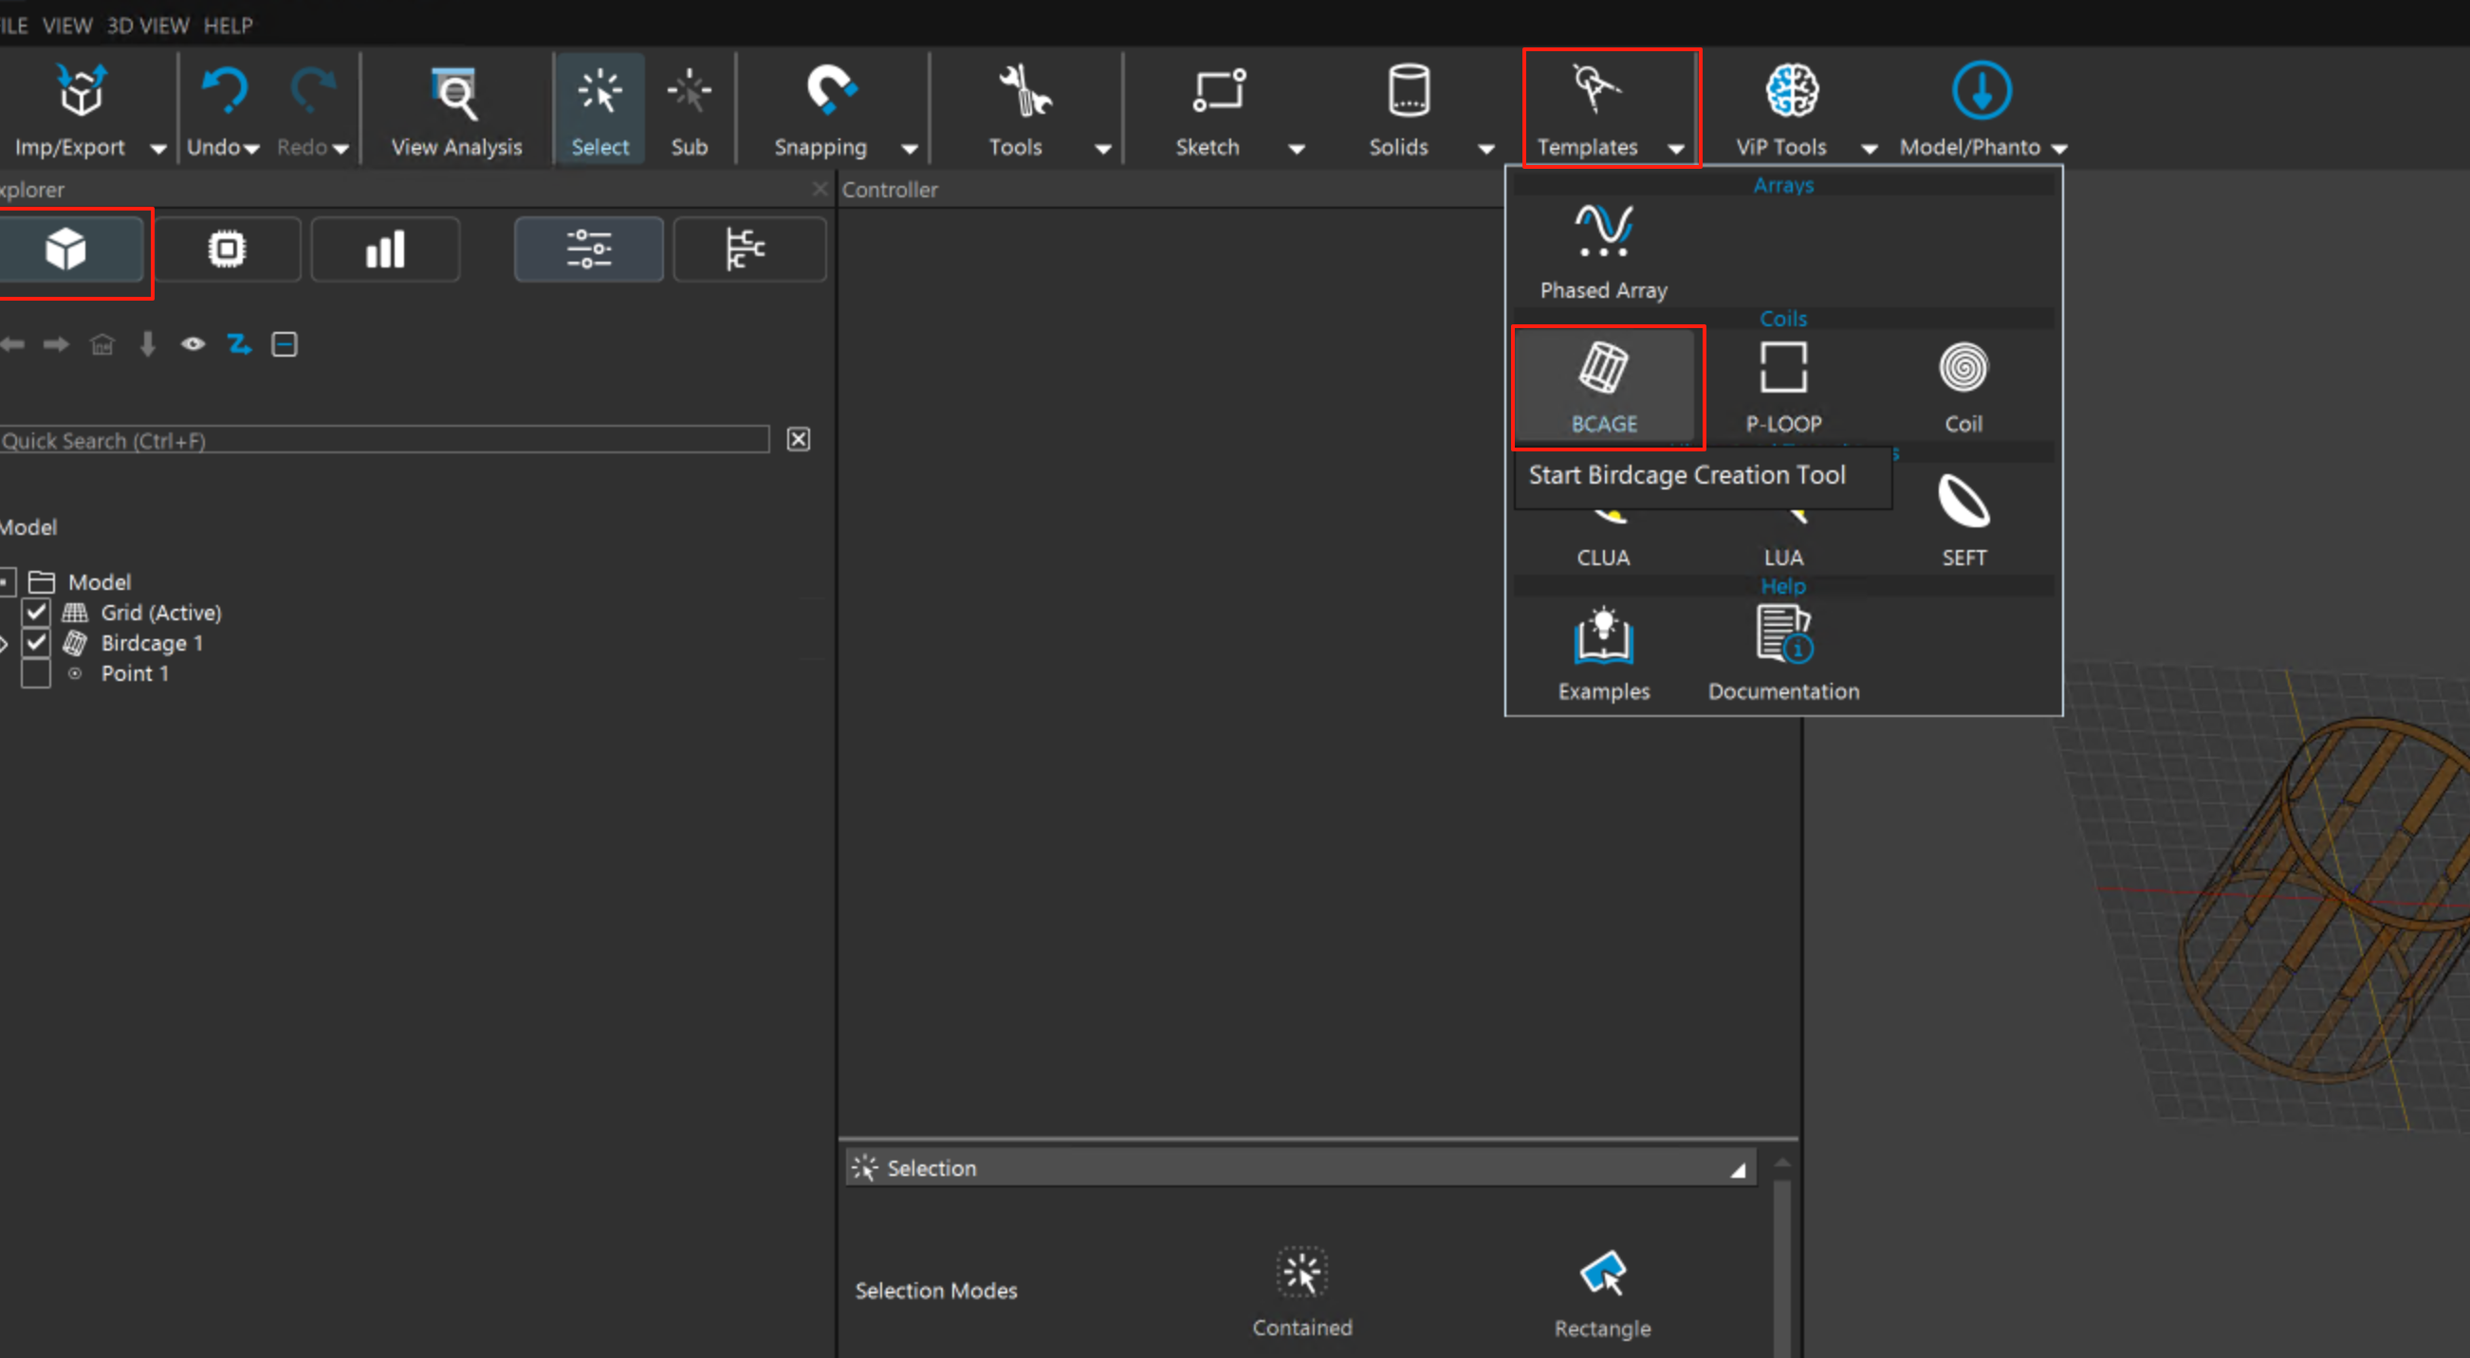Open the 3D VIEW menu

coord(148,26)
